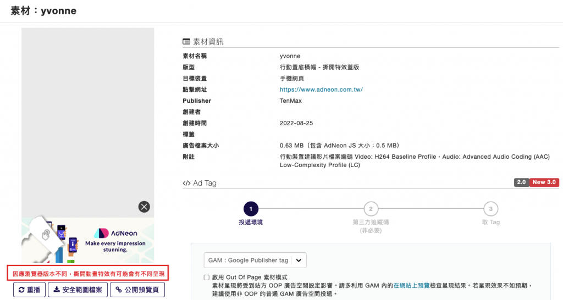
Task: Click the hand tap icon on torn banner
Action: point(46,235)
